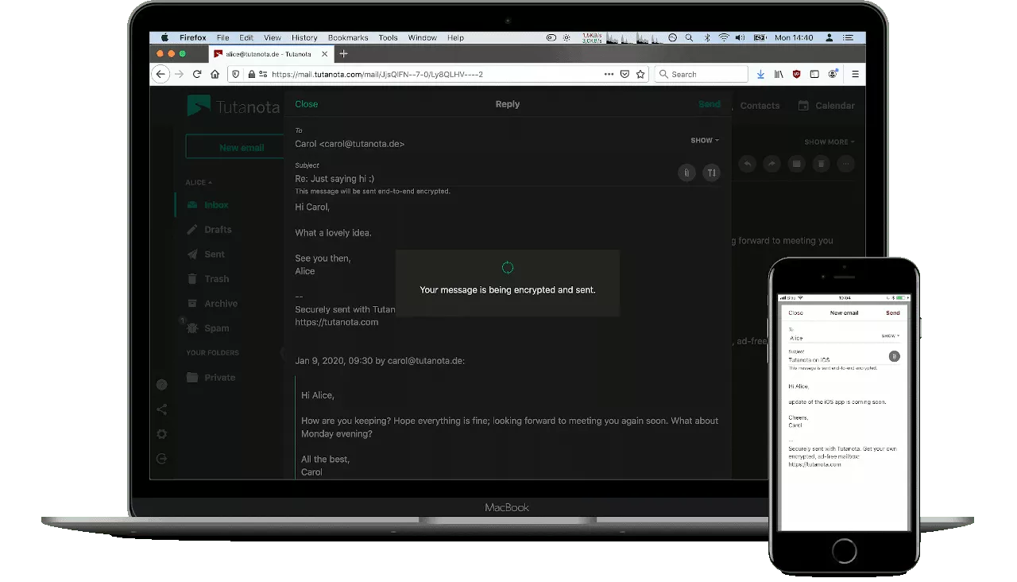The height and width of the screenshot is (582, 1017).
Task: Open the Firefox library icon
Action: point(779,74)
